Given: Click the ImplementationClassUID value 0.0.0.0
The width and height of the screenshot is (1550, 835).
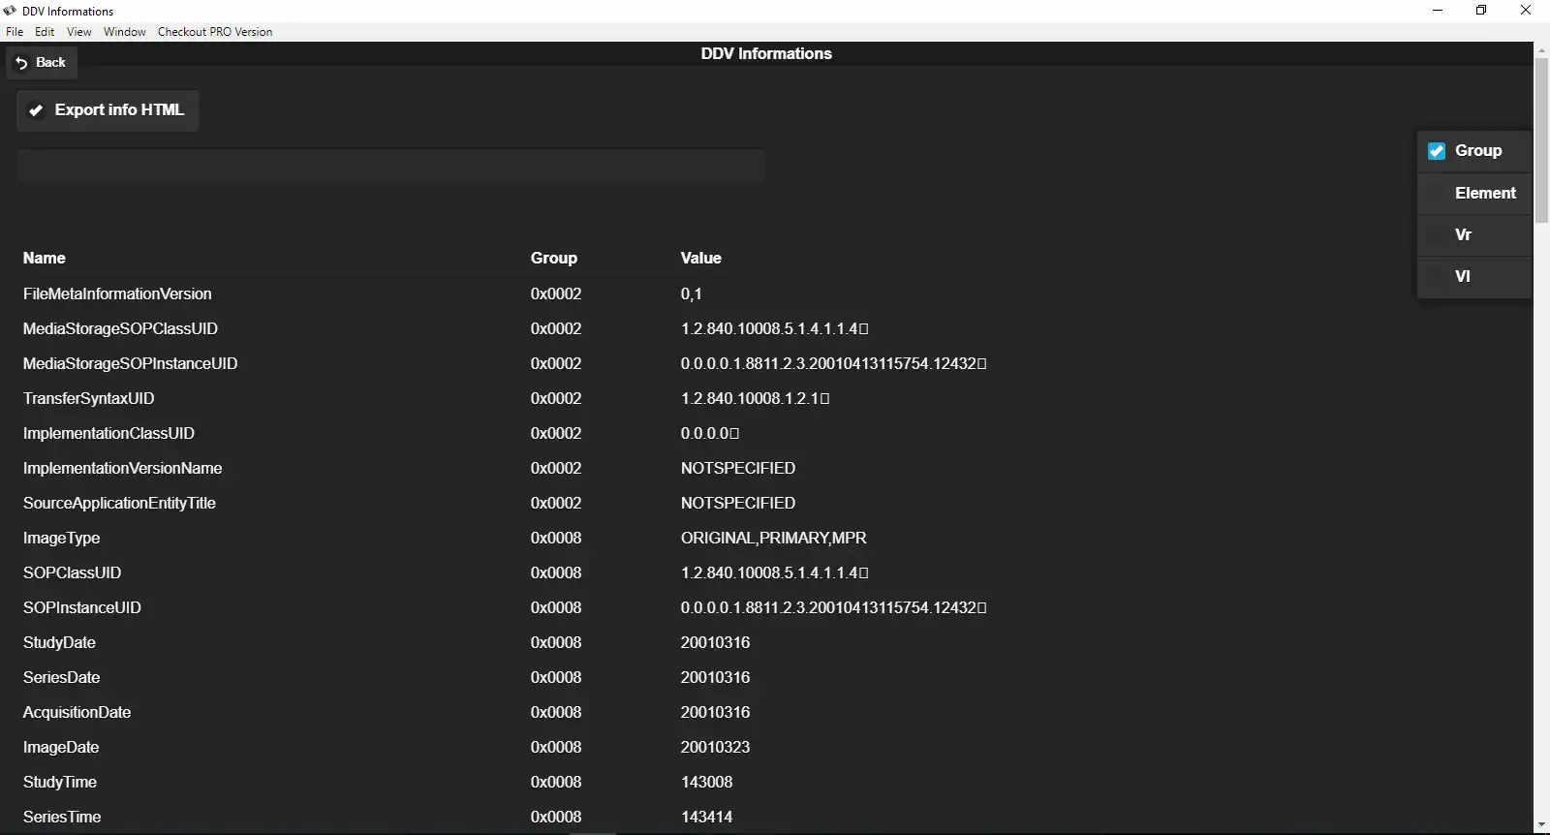Looking at the screenshot, I should point(710,433).
